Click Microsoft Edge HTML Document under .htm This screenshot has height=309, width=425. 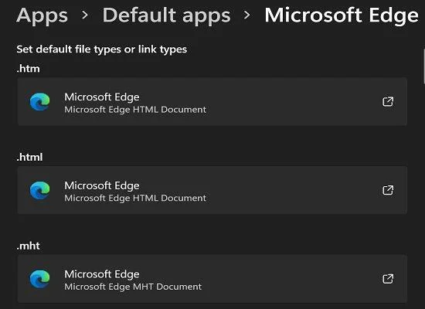135,110
